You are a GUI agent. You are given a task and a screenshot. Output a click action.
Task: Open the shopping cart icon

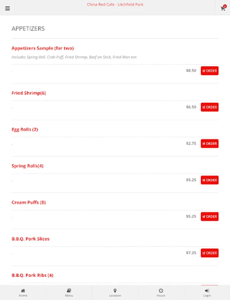click(222, 9)
